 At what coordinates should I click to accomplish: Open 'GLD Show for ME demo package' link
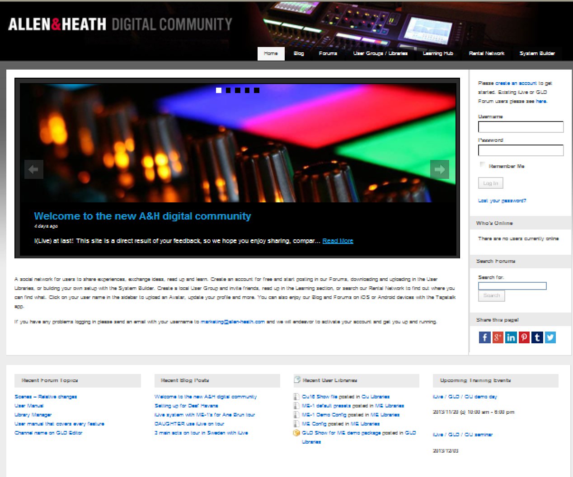point(341,433)
